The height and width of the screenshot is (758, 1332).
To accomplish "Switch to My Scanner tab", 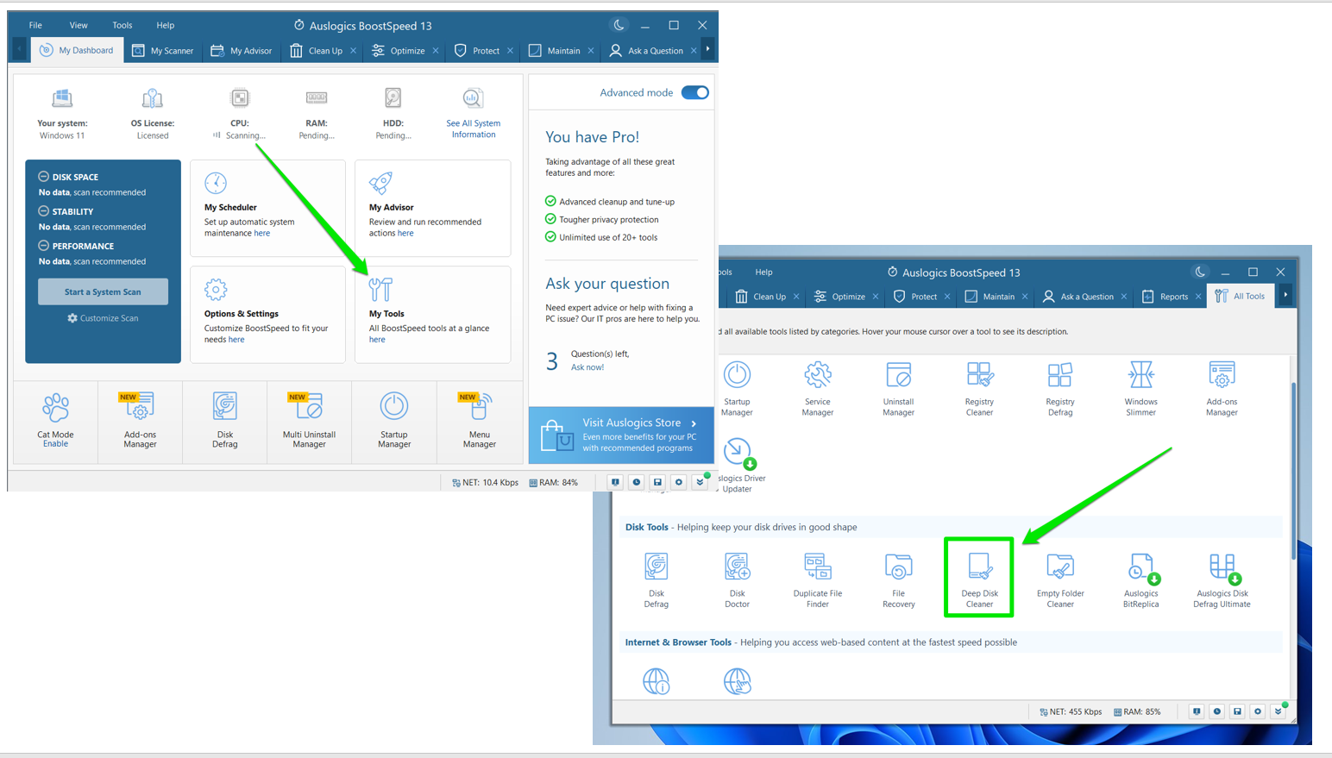I will click(x=163, y=51).
